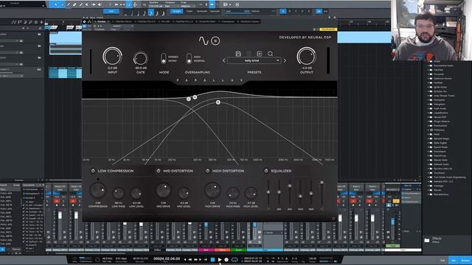Toggle Equalizer power button

(266, 171)
